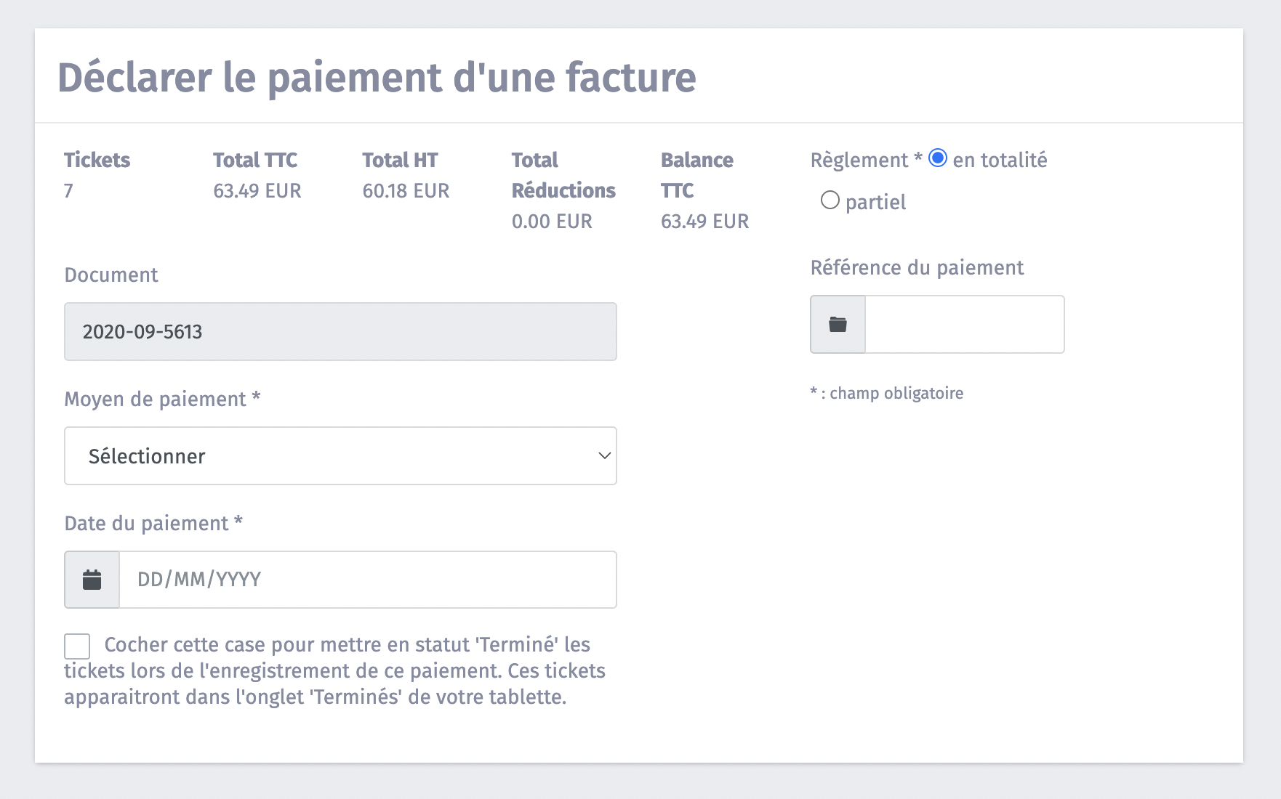
Task: Click the folder icon beside the payment reference
Action: (838, 325)
